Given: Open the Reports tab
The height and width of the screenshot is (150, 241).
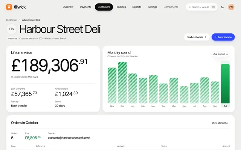Looking at the screenshot, I should click(x=137, y=7).
